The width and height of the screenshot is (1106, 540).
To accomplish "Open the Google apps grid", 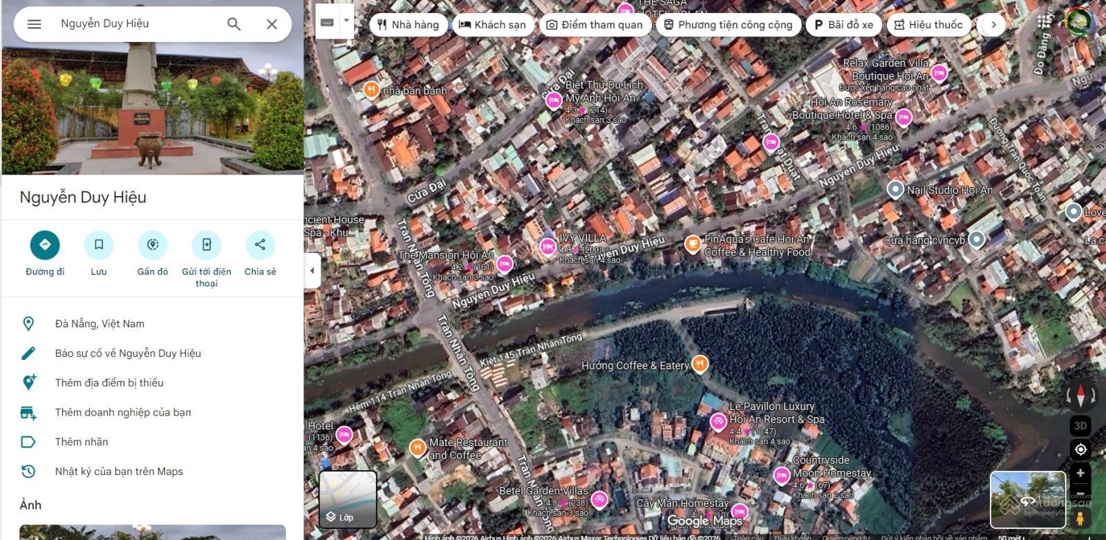I will click(1045, 23).
